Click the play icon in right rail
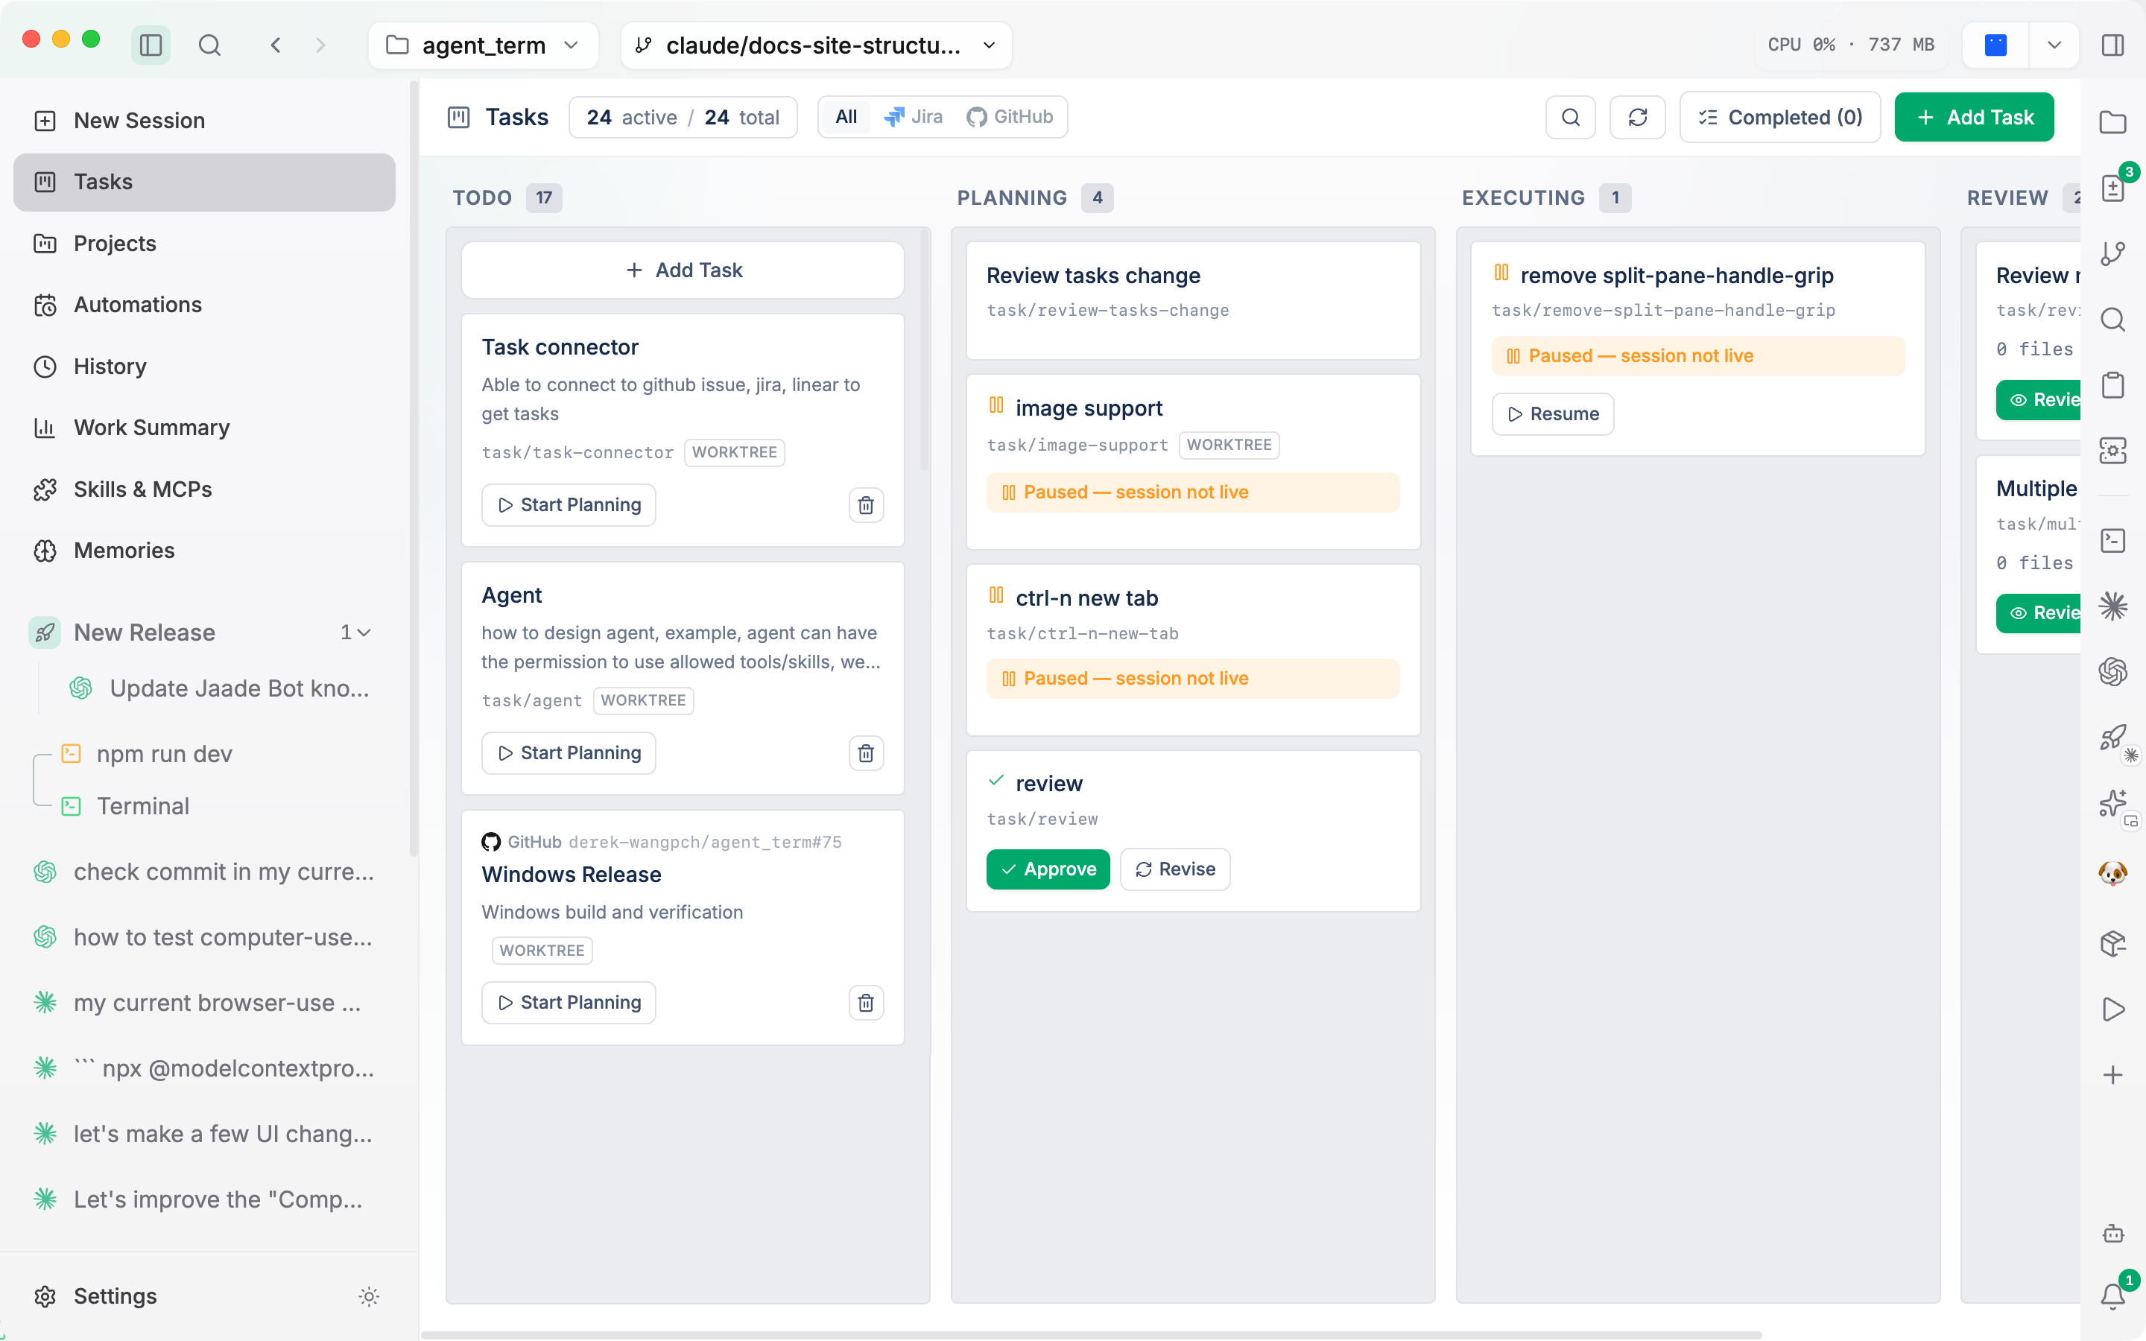2146x1341 pixels. [x=2113, y=1009]
